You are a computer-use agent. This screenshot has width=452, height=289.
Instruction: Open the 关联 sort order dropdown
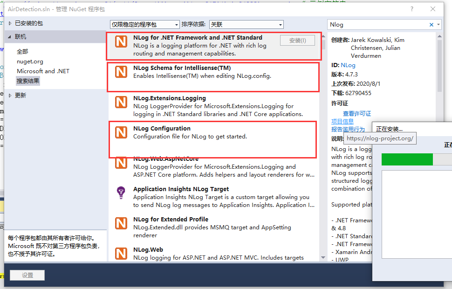point(247,25)
